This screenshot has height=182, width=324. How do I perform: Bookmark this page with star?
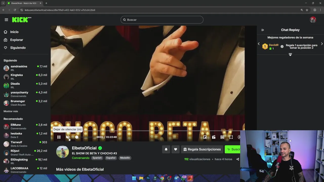[307, 10]
